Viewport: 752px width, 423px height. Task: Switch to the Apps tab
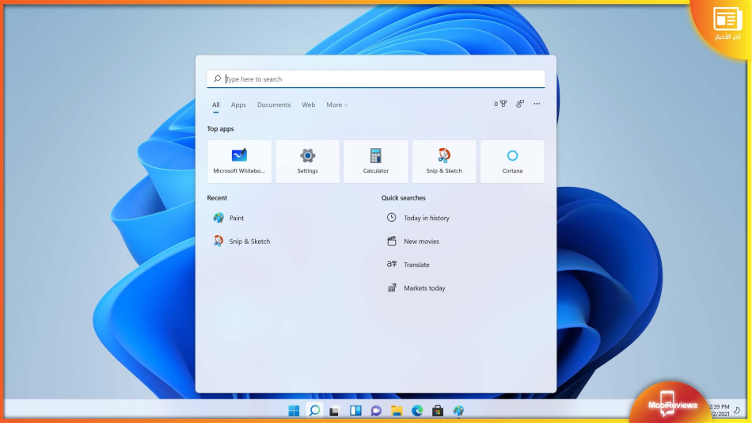(x=238, y=105)
